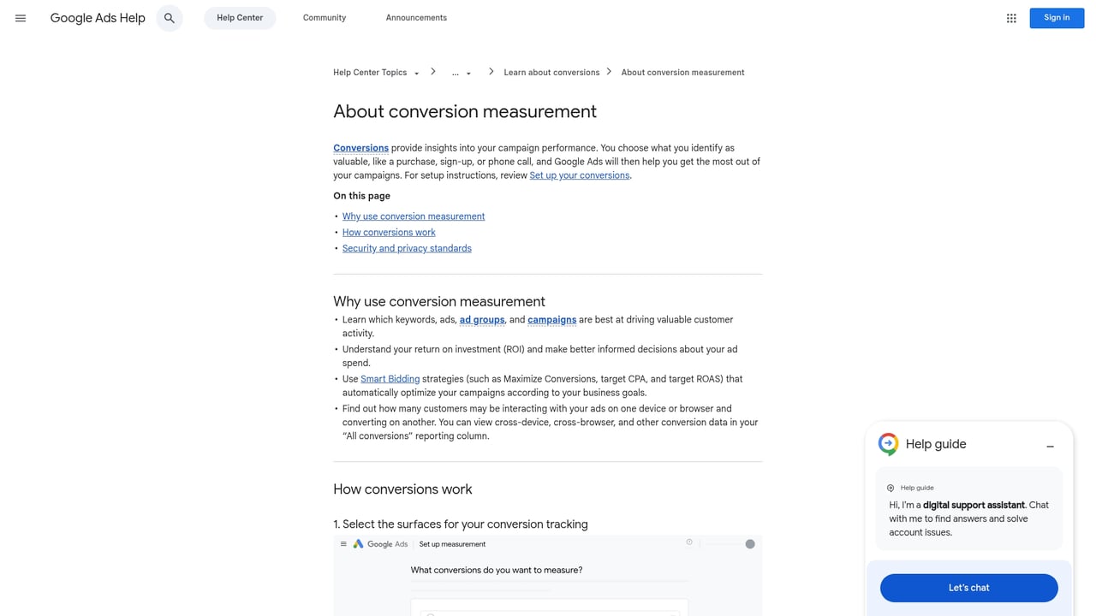Open the Smart Bidding link
Screen dimensions: 1096x616
(390, 378)
